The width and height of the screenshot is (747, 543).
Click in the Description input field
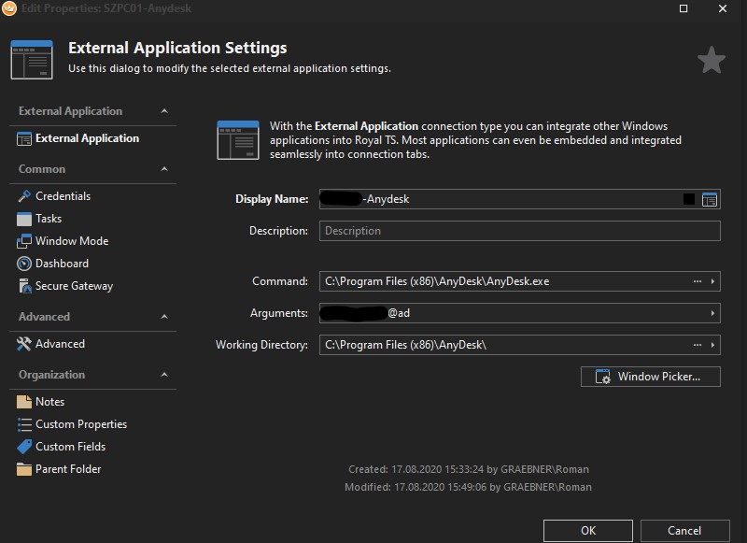click(x=519, y=231)
